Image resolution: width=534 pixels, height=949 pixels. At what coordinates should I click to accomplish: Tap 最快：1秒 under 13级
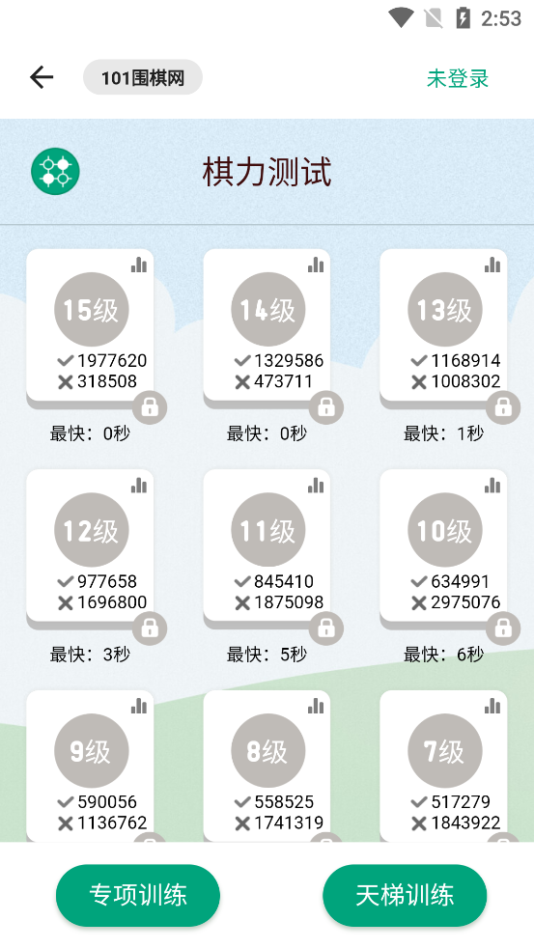coord(444,433)
